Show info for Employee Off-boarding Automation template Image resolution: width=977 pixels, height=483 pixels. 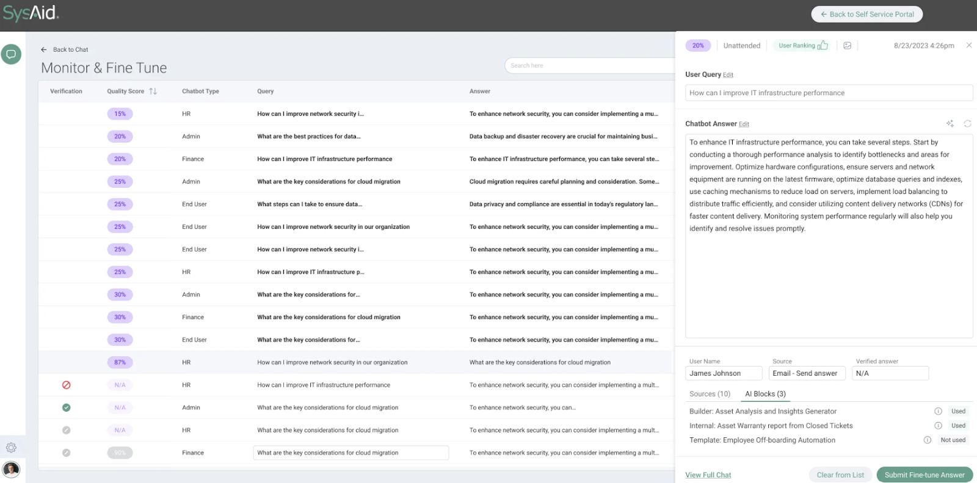[927, 440]
